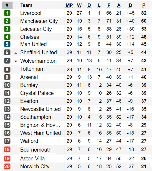The width and height of the screenshot is (152, 171).
Task: Click the gray position 13 badge
Action: tap(7, 109)
